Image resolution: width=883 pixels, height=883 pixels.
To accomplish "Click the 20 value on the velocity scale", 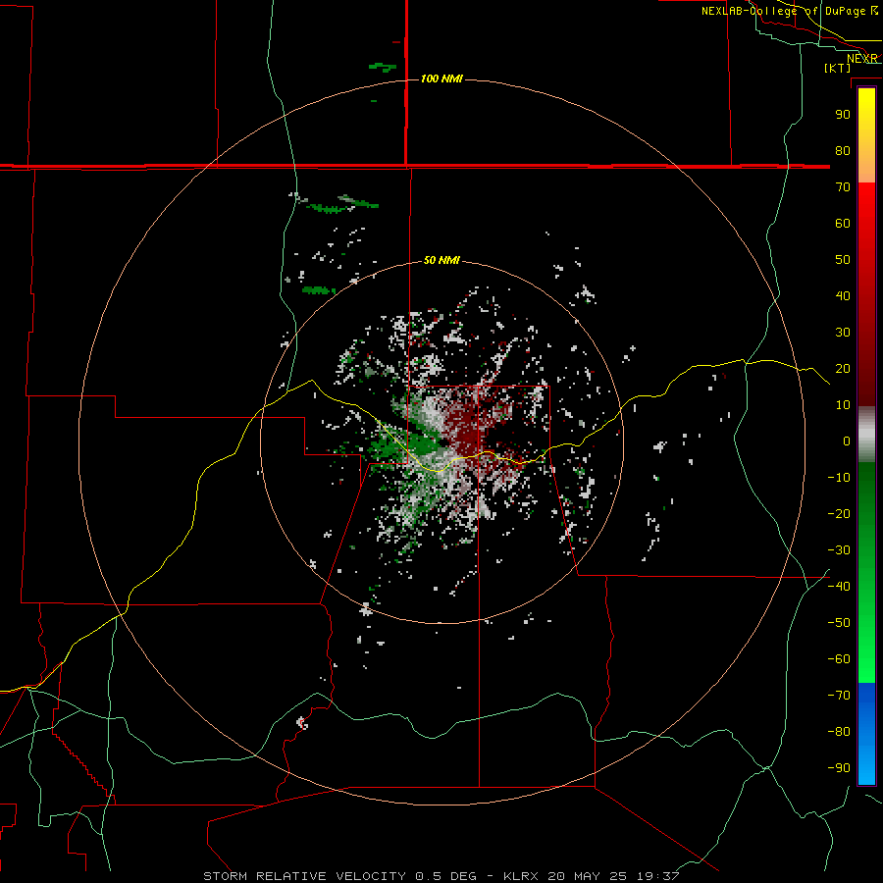I will click(x=843, y=368).
